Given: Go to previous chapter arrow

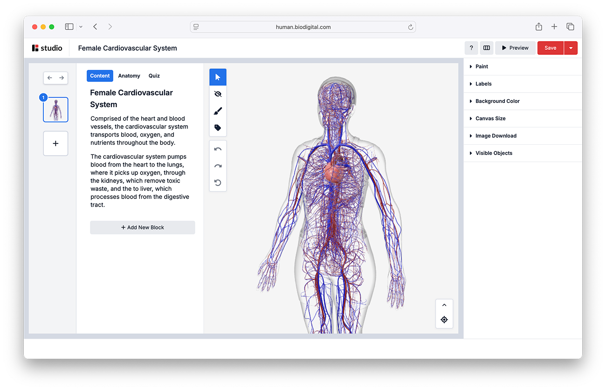Looking at the screenshot, I should click(x=50, y=78).
